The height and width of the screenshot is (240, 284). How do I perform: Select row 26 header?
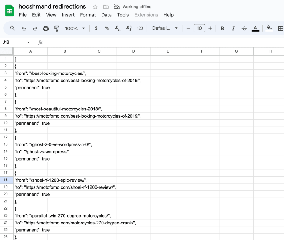[7, 237]
